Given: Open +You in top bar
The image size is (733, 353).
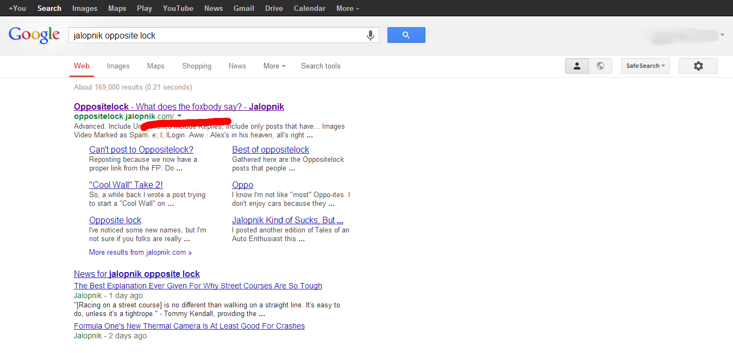Looking at the screenshot, I should click(x=17, y=8).
